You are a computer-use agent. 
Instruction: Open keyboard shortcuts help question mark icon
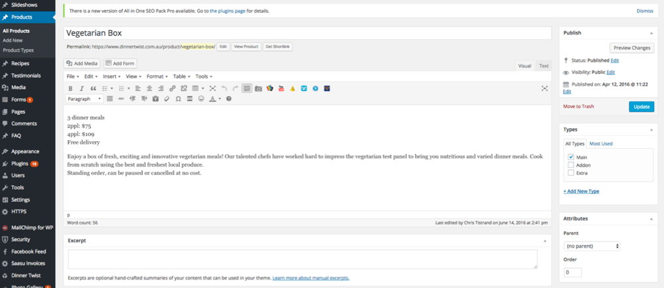pyautogui.click(x=229, y=99)
